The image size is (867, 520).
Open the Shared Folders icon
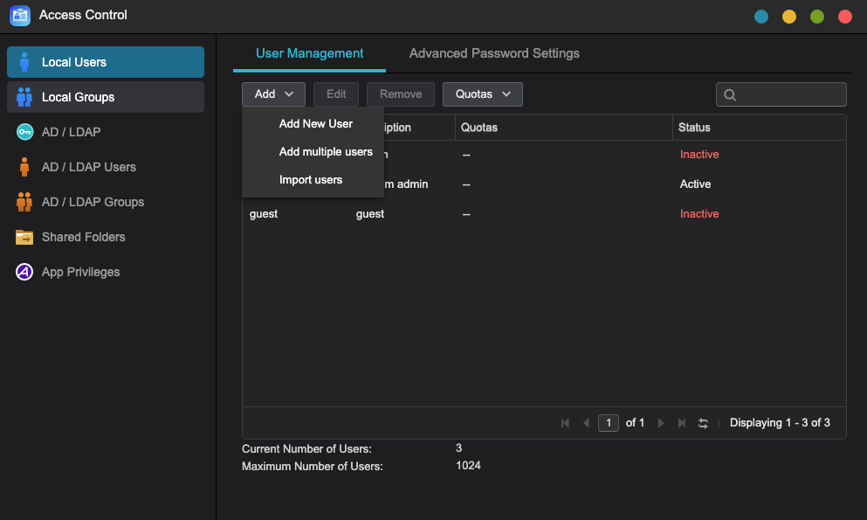(x=24, y=237)
